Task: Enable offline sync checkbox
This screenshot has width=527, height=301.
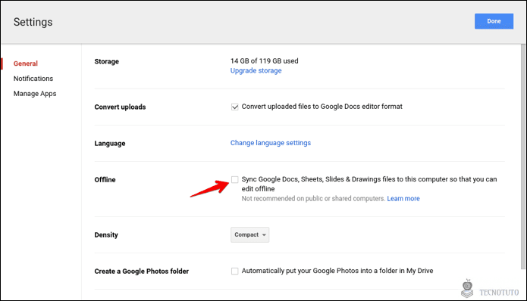Action: click(234, 179)
